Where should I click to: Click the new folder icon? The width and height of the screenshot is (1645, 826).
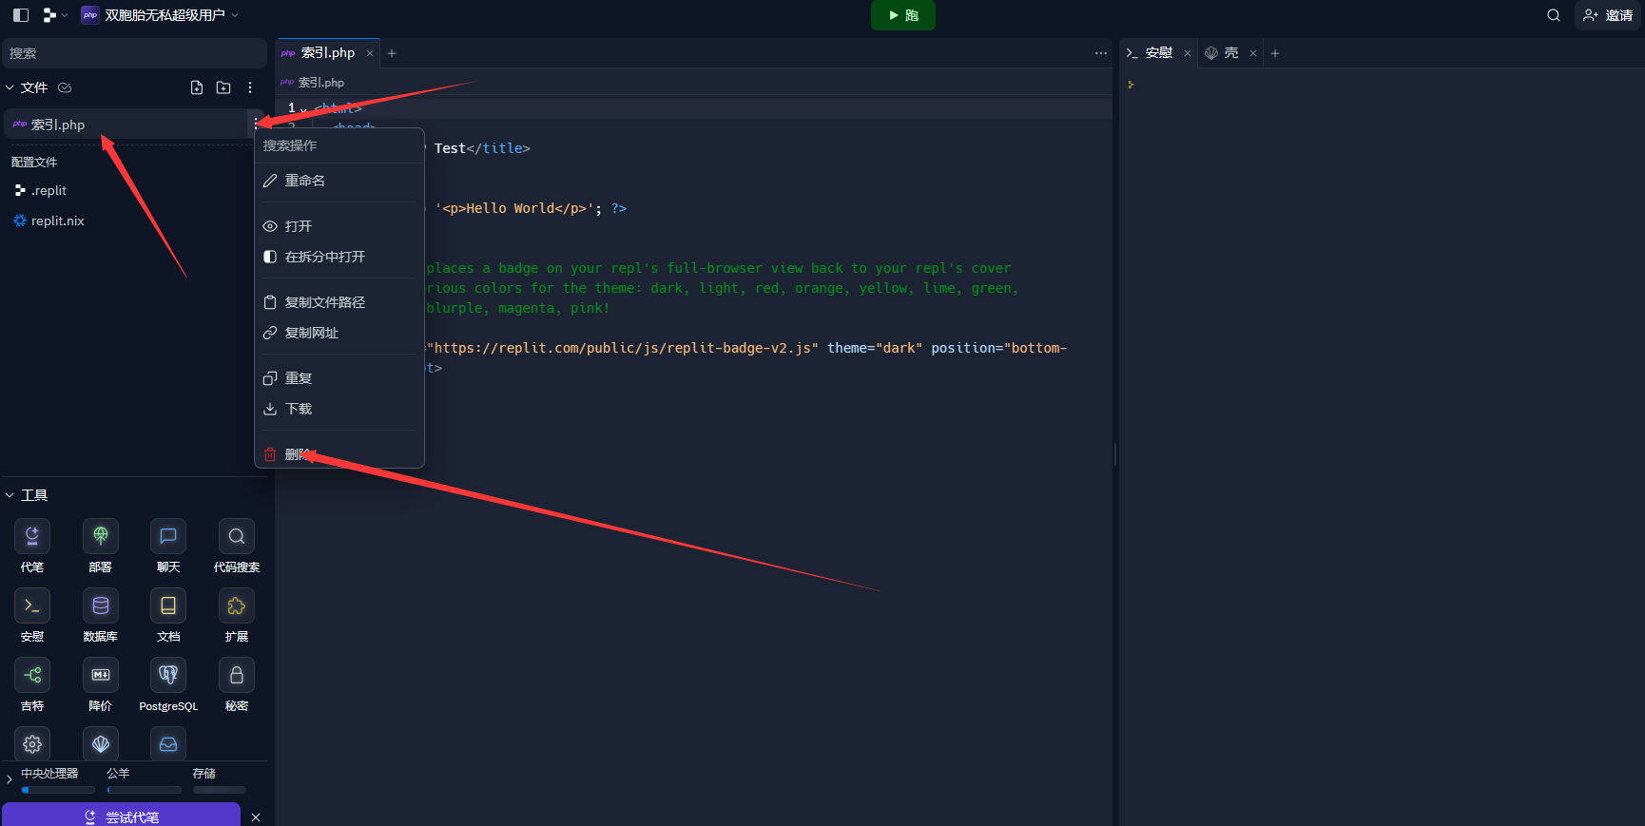[223, 87]
